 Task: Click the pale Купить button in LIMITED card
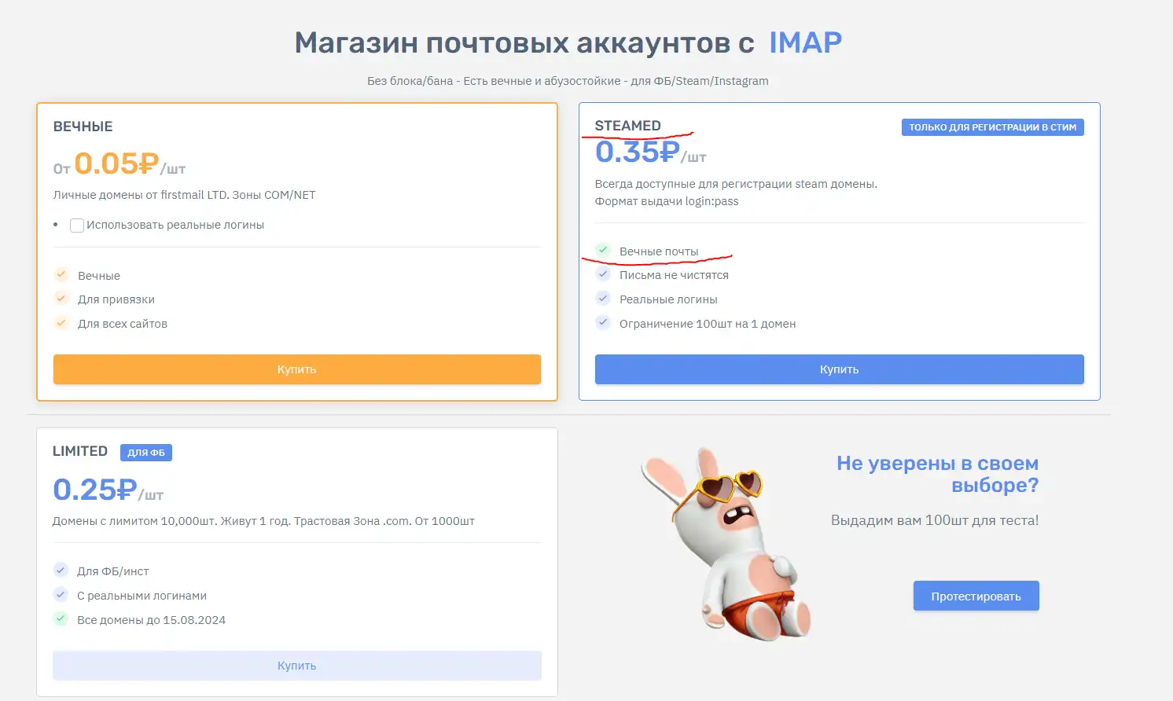[296, 666]
